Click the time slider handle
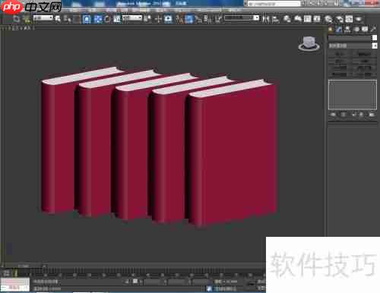Image resolution: width=380 pixels, height=293 pixels. click(24, 266)
